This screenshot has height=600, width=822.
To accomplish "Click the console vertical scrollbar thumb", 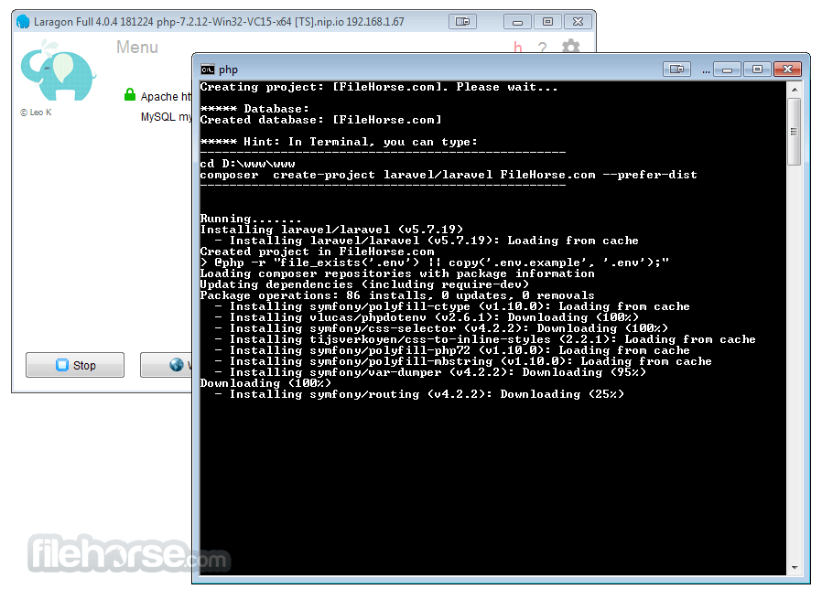I will coord(795,131).
